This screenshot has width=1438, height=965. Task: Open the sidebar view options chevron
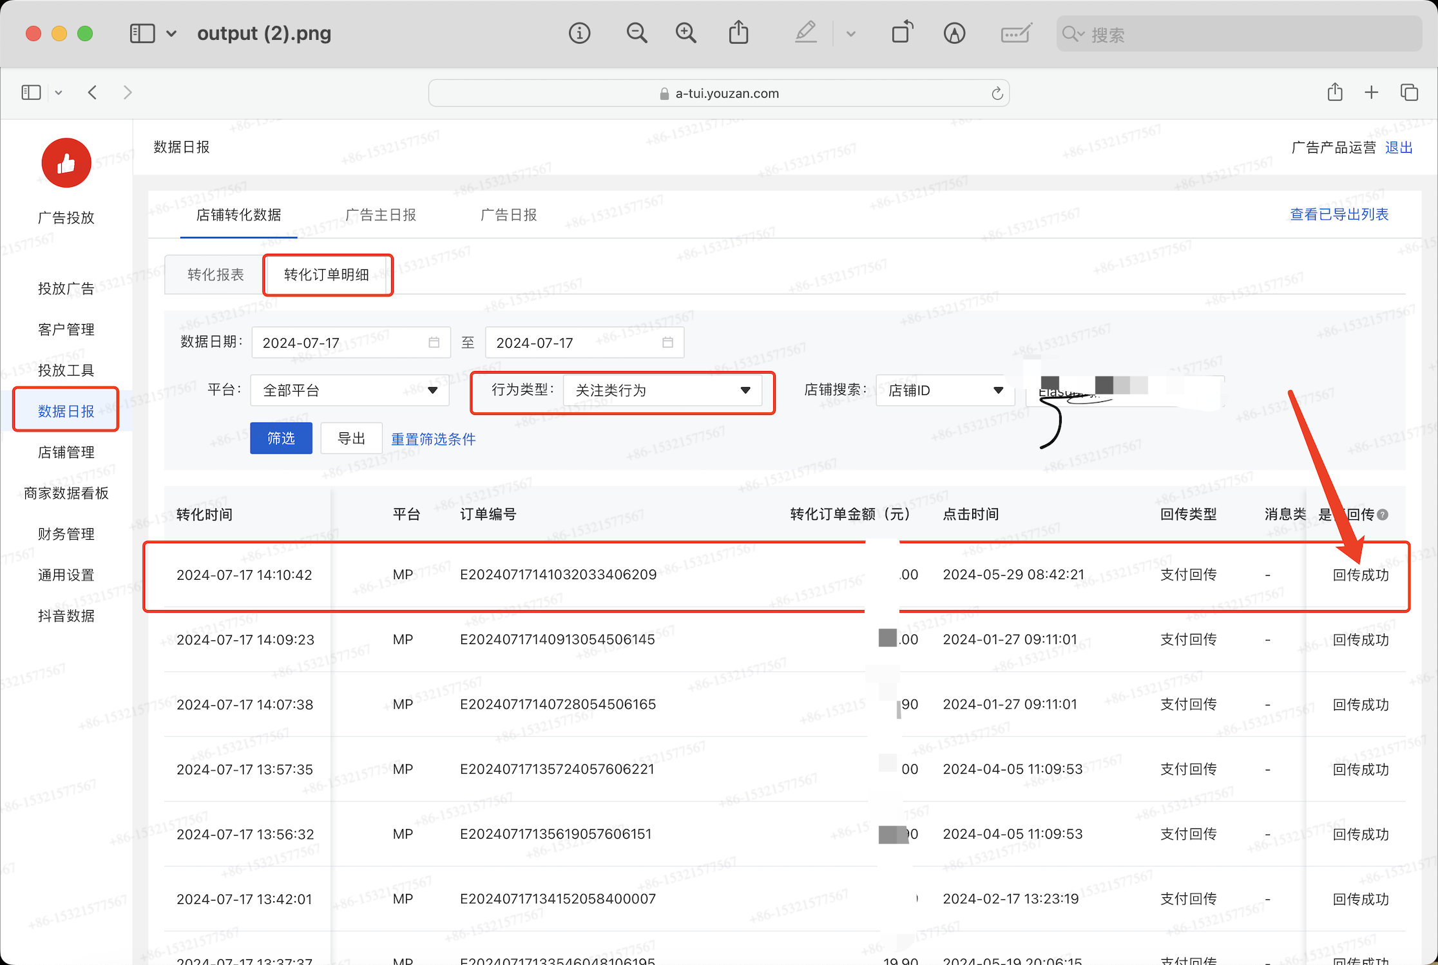[171, 33]
